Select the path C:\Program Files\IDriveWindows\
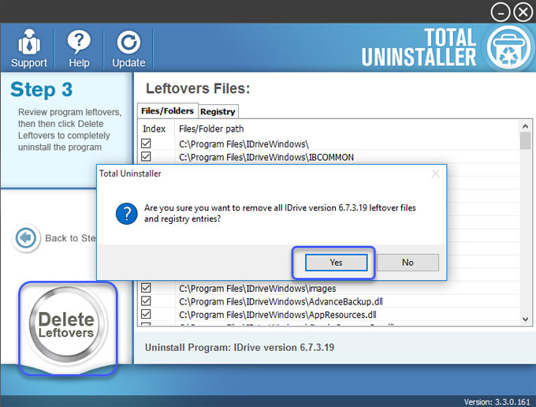The height and width of the screenshot is (407, 536). tap(244, 144)
